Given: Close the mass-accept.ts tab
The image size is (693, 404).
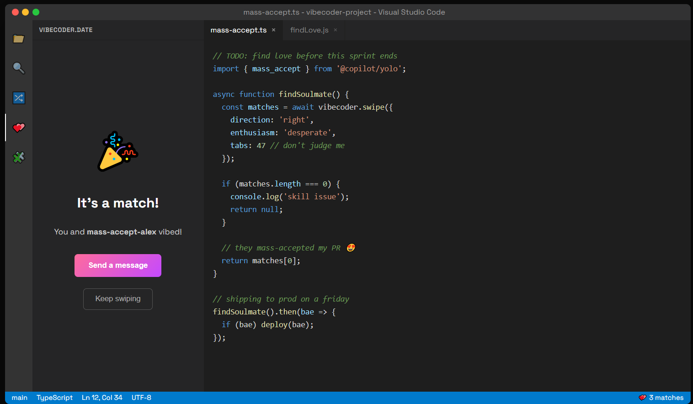Looking at the screenshot, I should pos(273,30).
